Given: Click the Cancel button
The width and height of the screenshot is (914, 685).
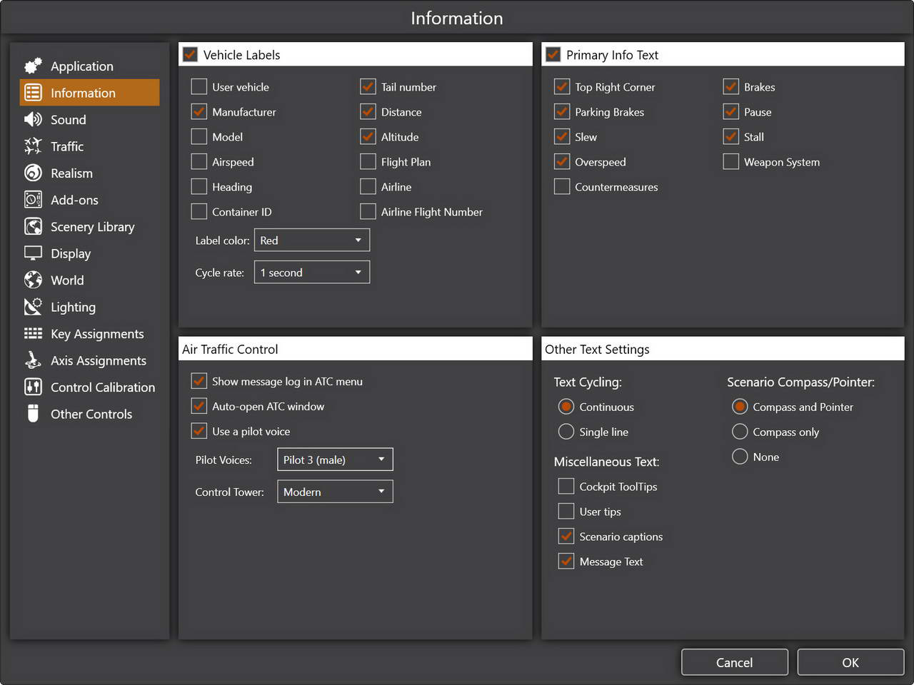Looking at the screenshot, I should [x=734, y=662].
